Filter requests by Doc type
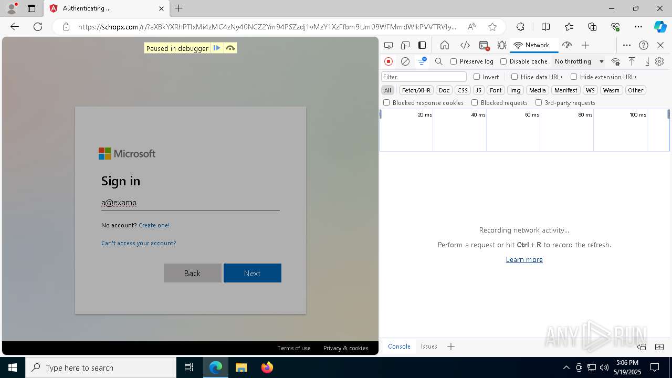Image resolution: width=672 pixels, height=378 pixels. 444,90
